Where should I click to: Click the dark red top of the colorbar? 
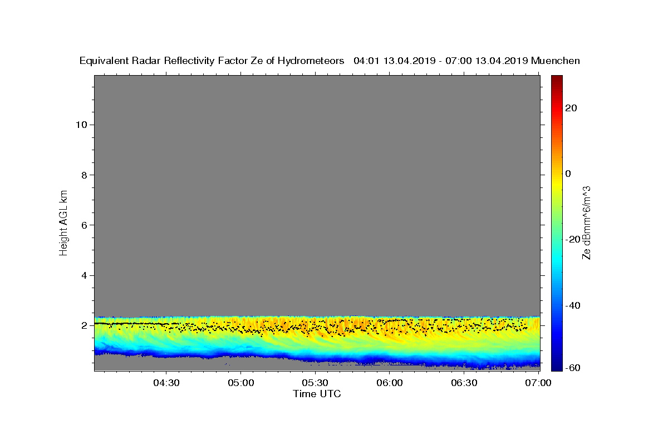point(557,79)
